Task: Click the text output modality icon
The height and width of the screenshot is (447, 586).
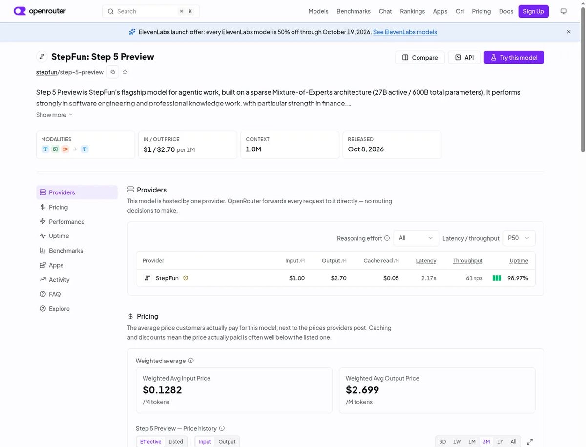Action: [x=84, y=149]
